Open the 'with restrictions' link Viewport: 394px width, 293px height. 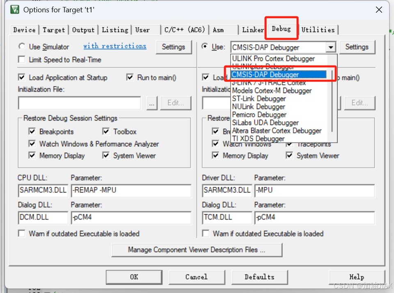pos(115,46)
